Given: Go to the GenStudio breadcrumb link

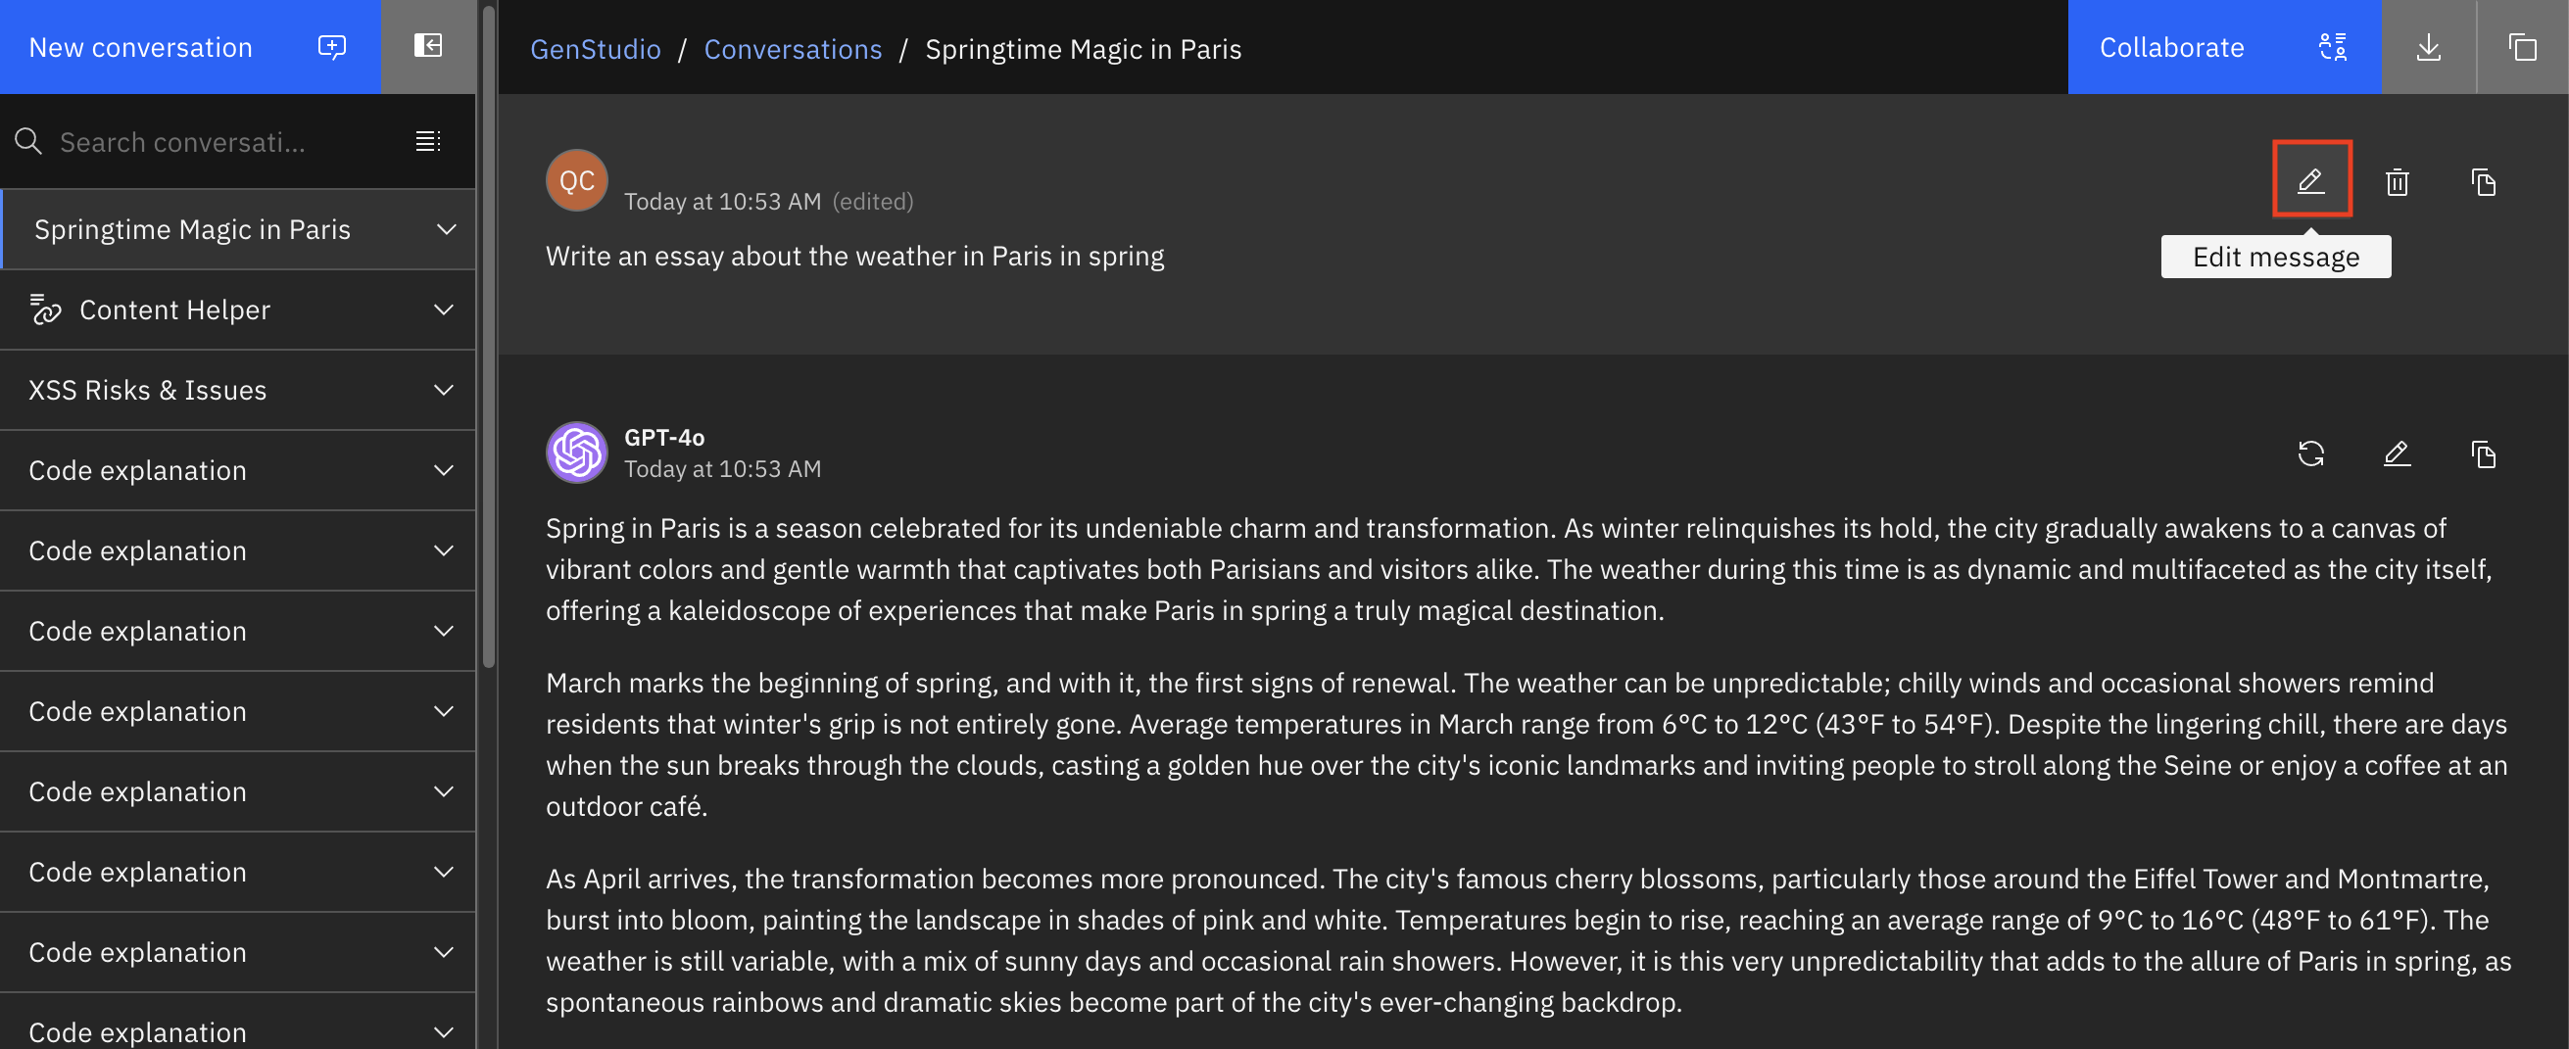Looking at the screenshot, I should pyautogui.click(x=595, y=49).
